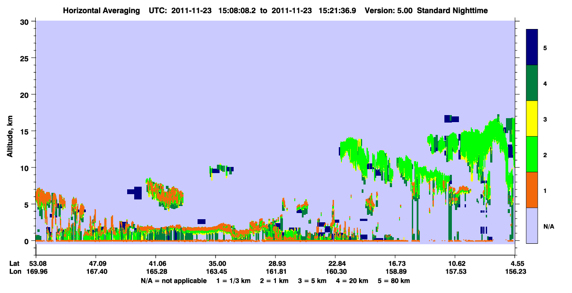572x293 pixels.
Task: Click the light green colorbar segment for level 2
Action: (x=532, y=154)
